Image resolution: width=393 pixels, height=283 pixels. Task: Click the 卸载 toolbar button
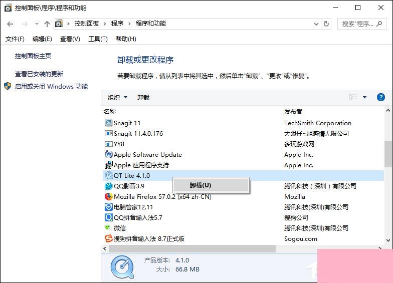coord(143,97)
